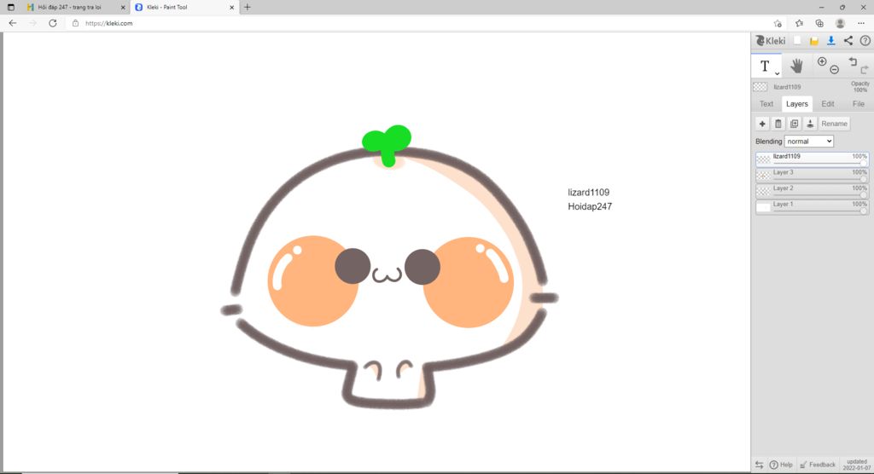874x474 pixels.
Task: Click the Kleki logo
Action: click(771, 41)
